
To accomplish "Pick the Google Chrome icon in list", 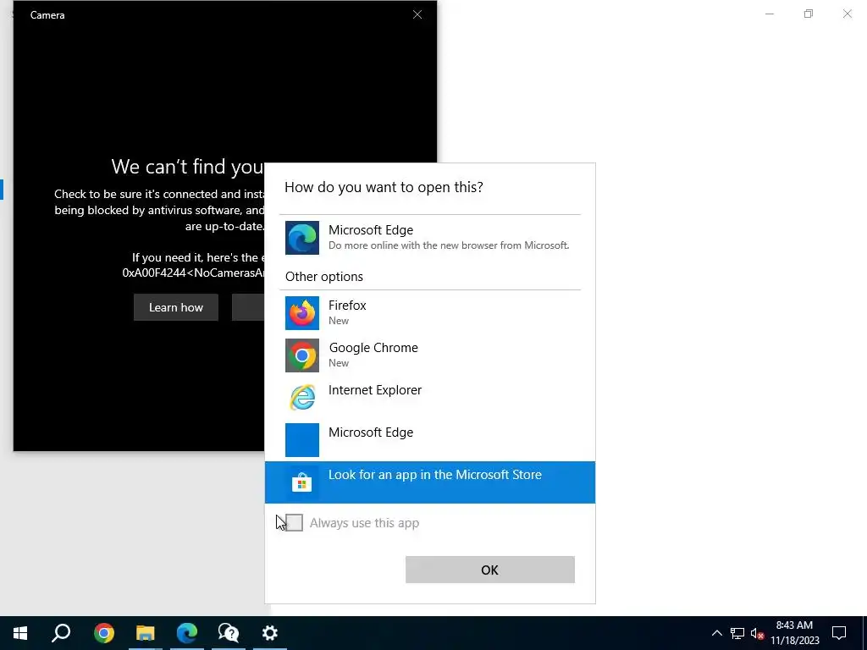I will click(302, 355).
